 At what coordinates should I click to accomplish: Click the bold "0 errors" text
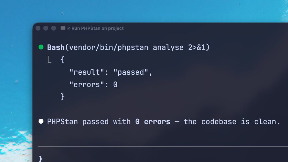pyautogui.click(x=153, y=122)
